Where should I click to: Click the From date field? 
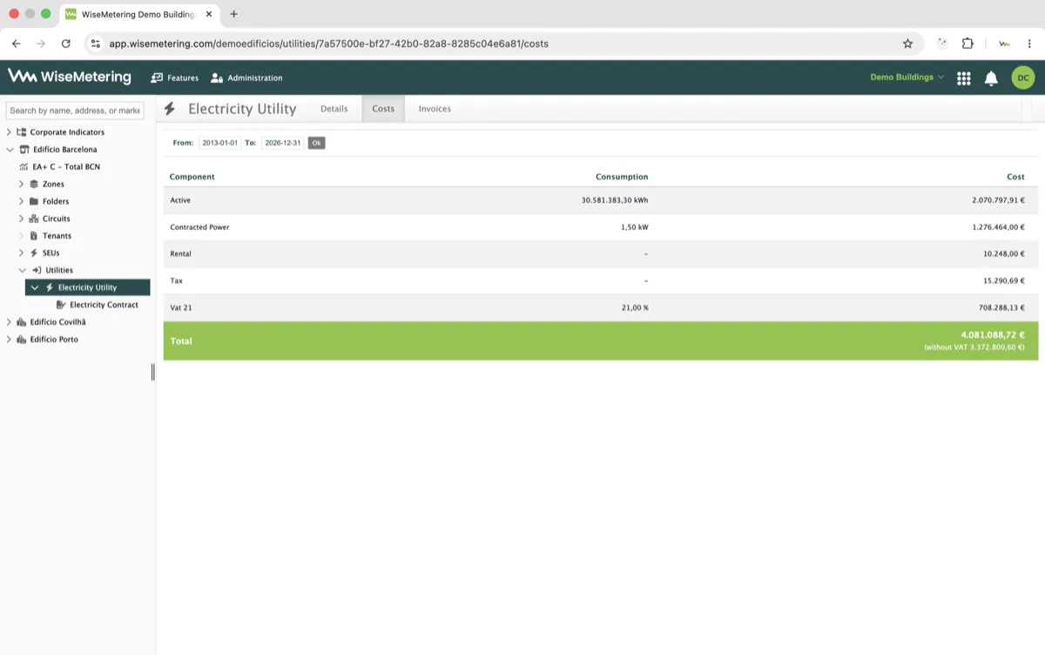pyautogui.click(x=219, y=143)
